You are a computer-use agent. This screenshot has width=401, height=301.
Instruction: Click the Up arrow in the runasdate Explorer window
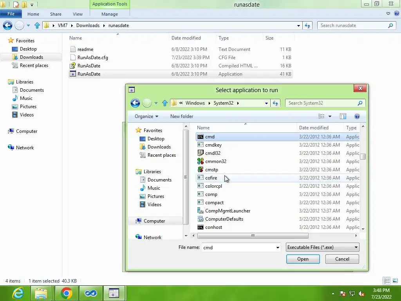[x=37, y=25]
